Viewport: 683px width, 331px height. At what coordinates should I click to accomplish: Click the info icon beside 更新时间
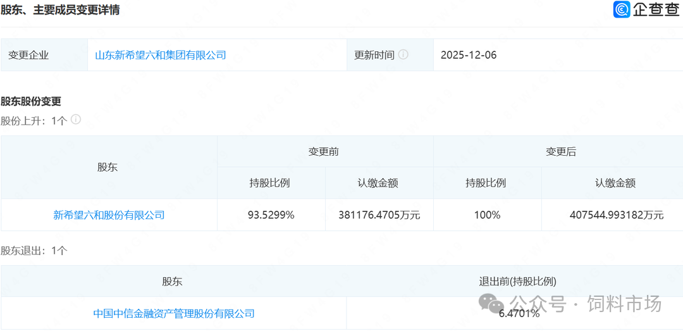point(403,54)
